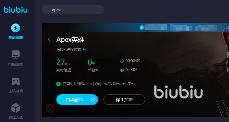Click the search magnifier icon
Viewport: 229px width, 122px height.
coord(48,10)
